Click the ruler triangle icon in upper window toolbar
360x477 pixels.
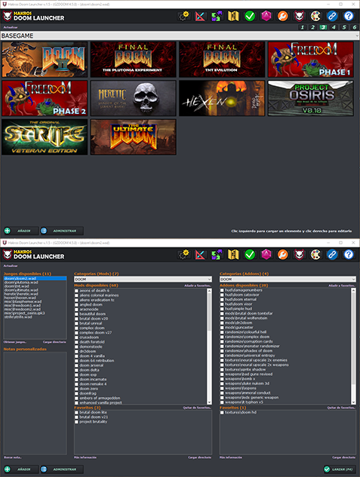coord(200,16)
